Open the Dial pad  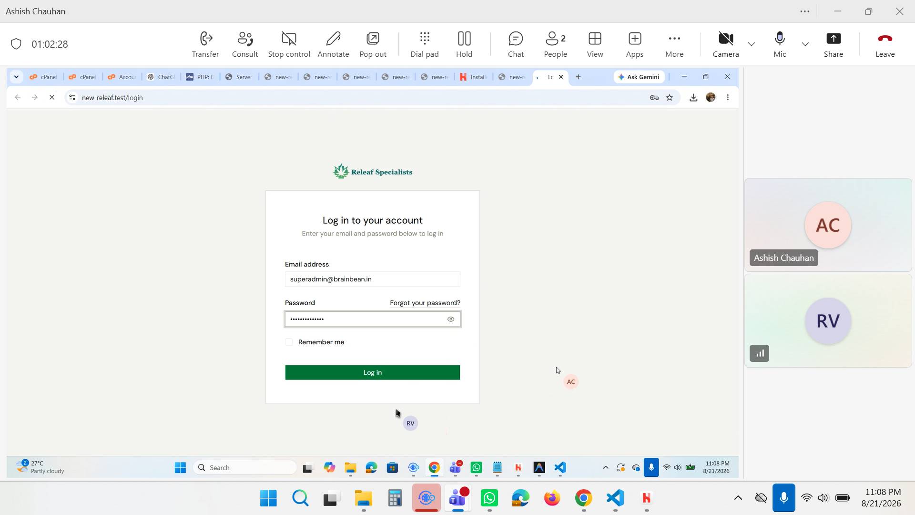424,44
